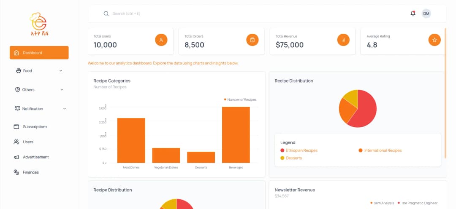The height and width of the screenshot is (209, 456).
Task: Click the red Ethiopian Recipes color dot
Action: [x=282, y=150]
